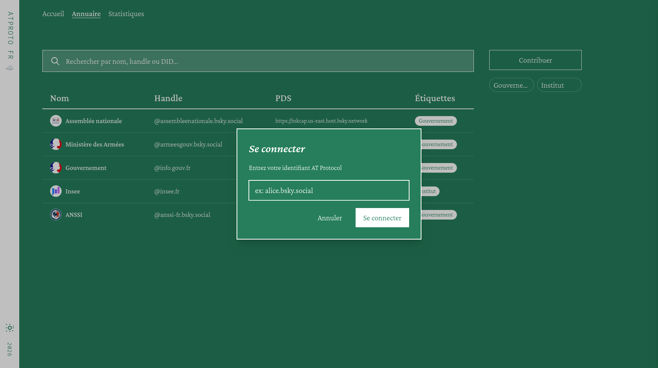Toggle the Gouverne... filter chip
The width and height of the screenshot is (658, 368).
point(511,85)
